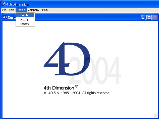Minimize the inner Customers window

tap(143, 17)
